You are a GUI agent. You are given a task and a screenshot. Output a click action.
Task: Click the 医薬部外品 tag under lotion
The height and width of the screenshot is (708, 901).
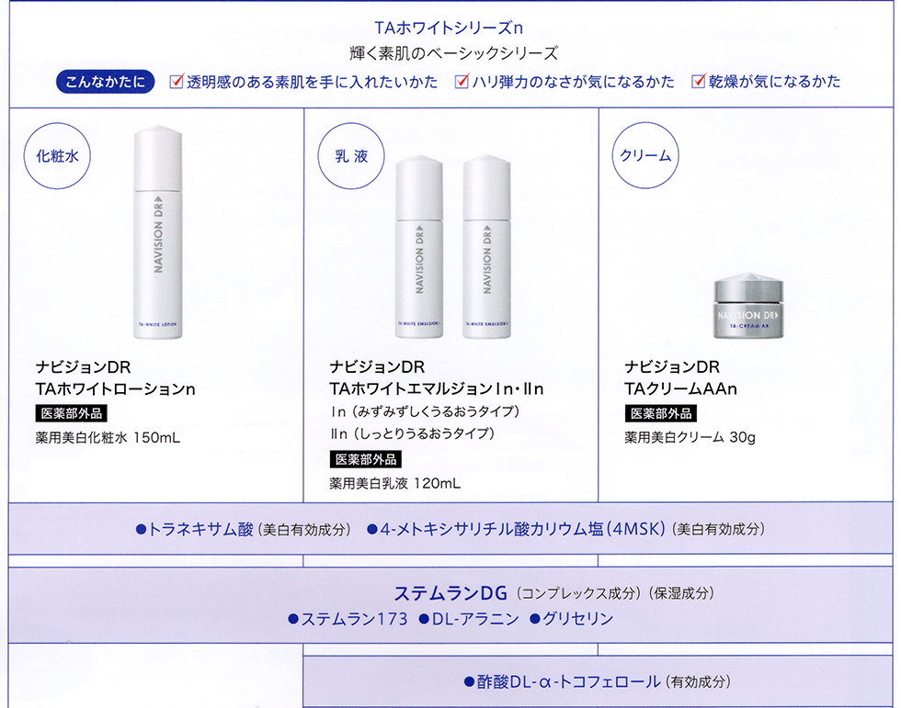click(72, 413)
